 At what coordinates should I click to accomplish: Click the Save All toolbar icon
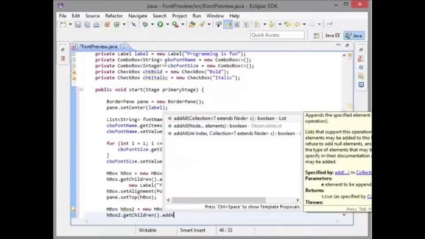tap(87, 25)
